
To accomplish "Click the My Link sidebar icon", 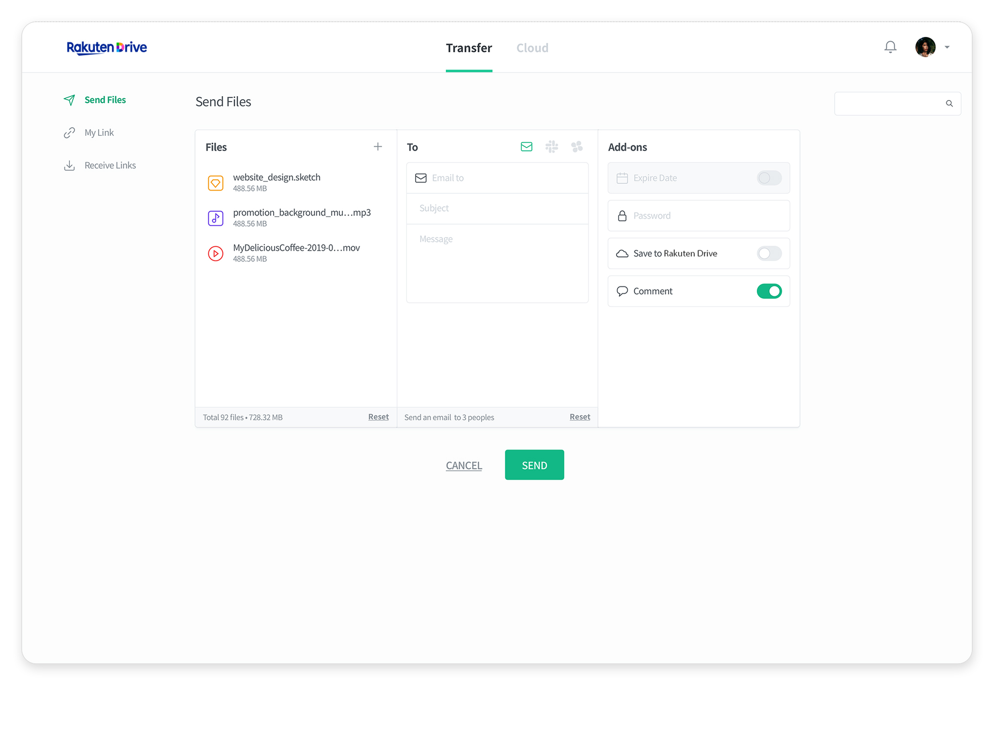I will point(69,132).
